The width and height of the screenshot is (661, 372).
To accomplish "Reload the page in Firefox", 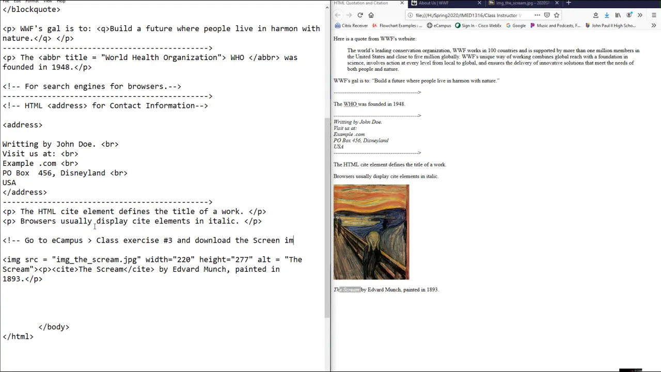I will click(x=360, y=15).
